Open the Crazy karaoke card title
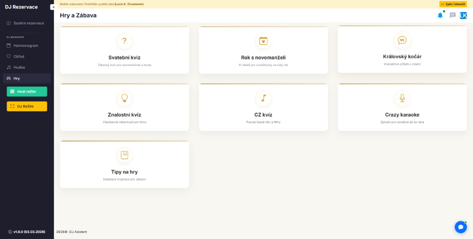 [x=402, y=114]
